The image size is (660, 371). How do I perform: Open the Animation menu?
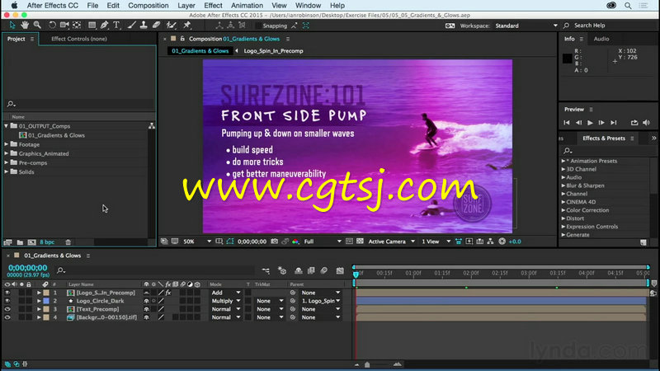coord(247,6)
